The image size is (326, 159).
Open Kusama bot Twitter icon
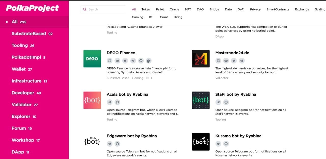(x=218, y=144)
